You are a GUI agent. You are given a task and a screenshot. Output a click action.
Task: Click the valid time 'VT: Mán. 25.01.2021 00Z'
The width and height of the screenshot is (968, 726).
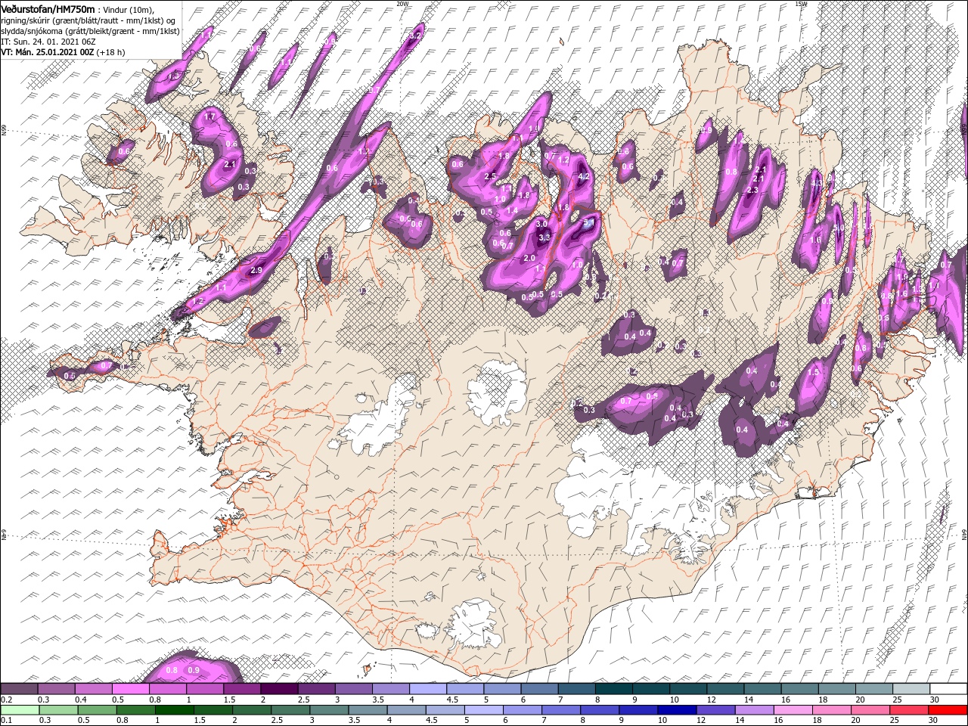pos(47,52)
